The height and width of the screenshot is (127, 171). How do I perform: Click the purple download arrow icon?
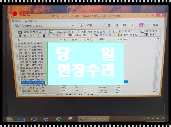[x=141, y=25]
